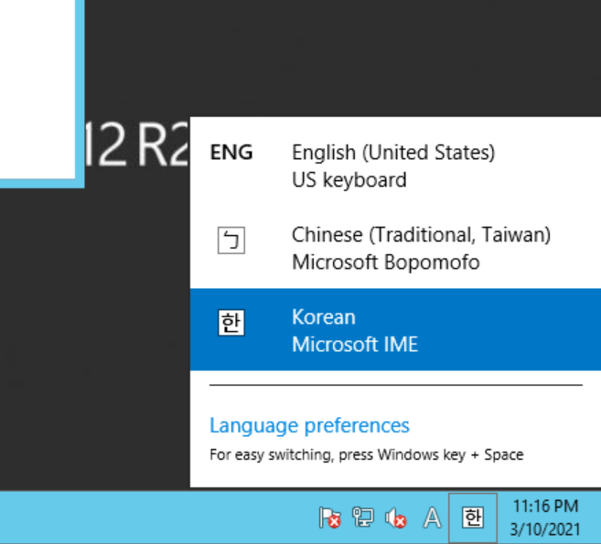Click the 'Microsoft IME' text
This screenshot has width=601, height=544.
(355, 345)
